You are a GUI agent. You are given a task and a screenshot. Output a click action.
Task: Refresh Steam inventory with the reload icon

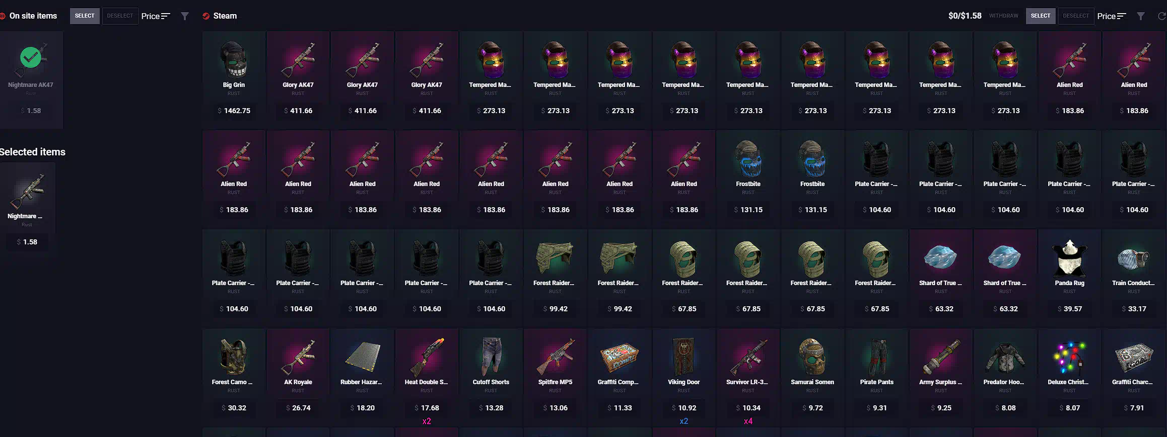(x=1162, y=16)
